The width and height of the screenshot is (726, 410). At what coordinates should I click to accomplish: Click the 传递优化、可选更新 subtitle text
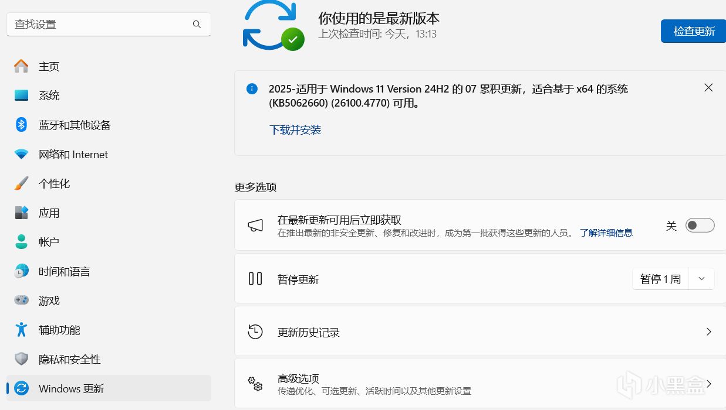(x=374, y=391)
